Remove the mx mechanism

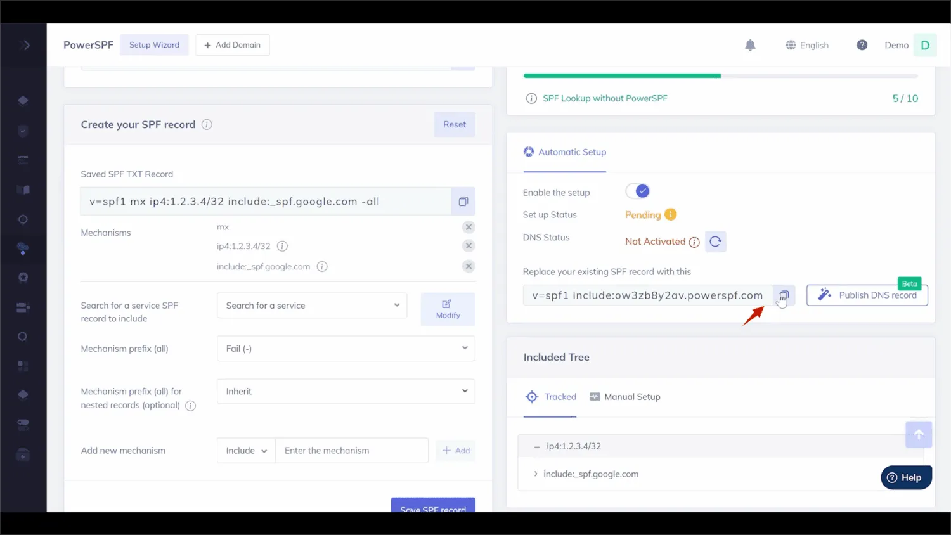coord(469,227)
